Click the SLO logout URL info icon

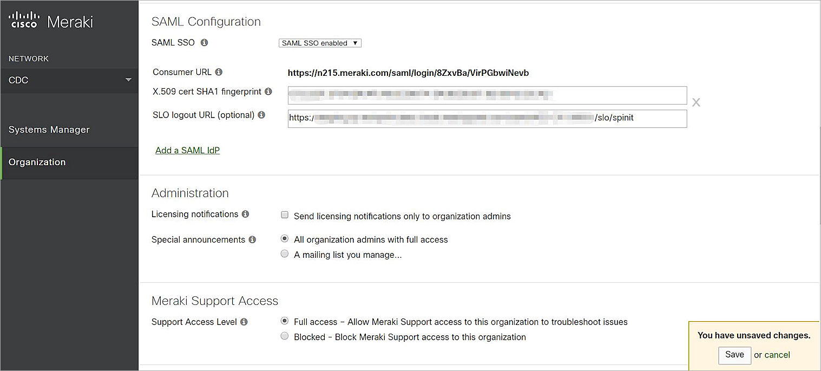pos(261,114)
